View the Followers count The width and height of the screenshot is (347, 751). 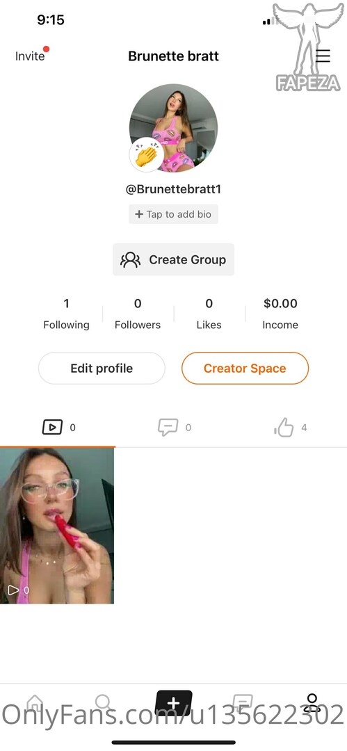click(x=138, y=314)
